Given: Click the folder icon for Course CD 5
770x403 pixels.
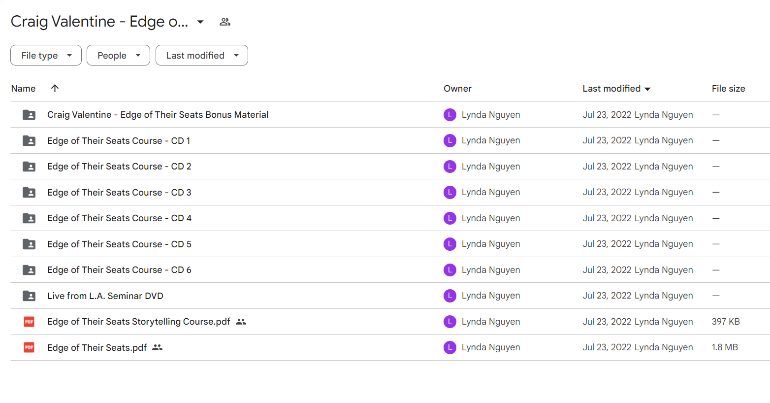Looking at the screenshot, I should tap(29, 244).
